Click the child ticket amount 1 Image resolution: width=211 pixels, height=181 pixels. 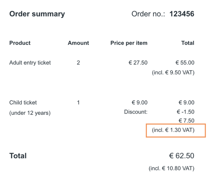tap(78, 103)
